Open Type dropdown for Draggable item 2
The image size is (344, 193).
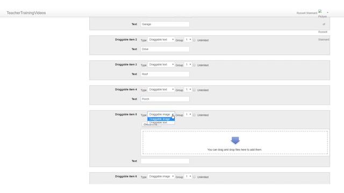[161, 40]
